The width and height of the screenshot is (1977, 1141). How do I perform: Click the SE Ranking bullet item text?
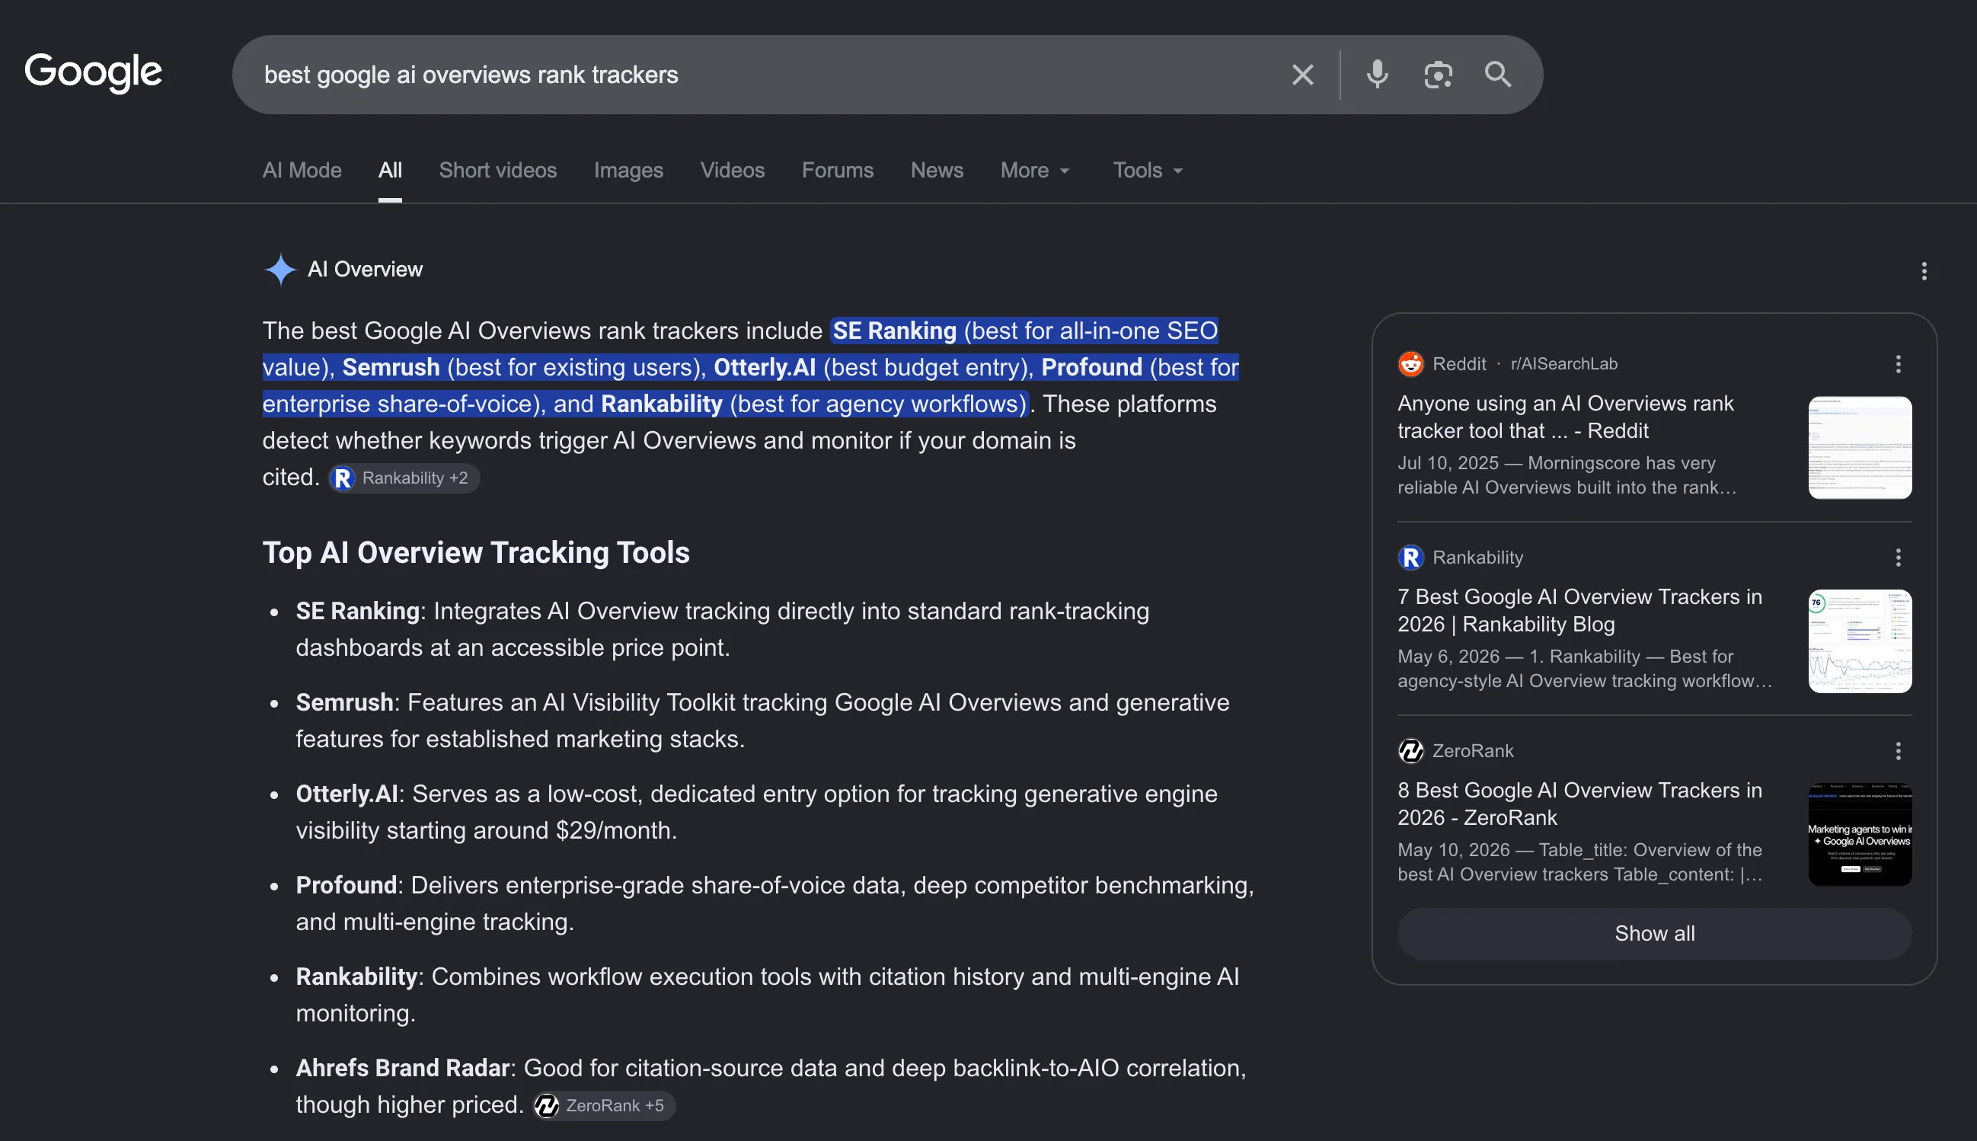[722, 629]
